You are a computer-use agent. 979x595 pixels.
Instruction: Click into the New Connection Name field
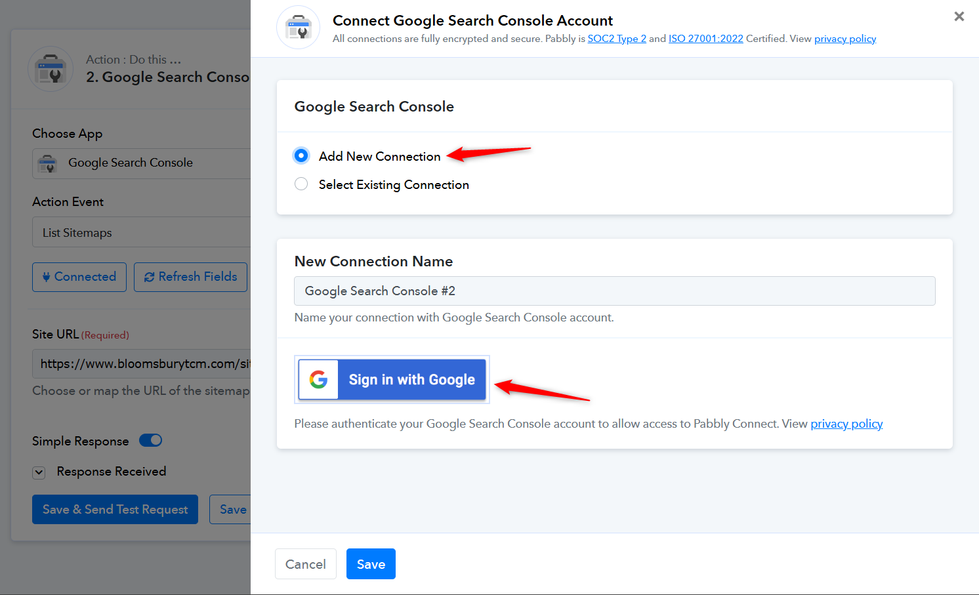coord(614,291)
